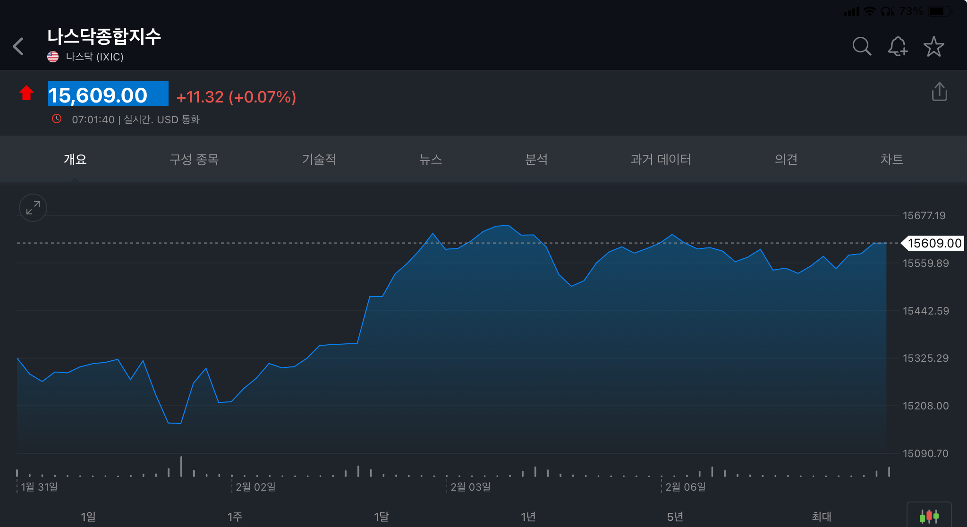Set chart range to 1일
Image resolution: width=967 pixels, height=527 pixels.
click(88, 517)
